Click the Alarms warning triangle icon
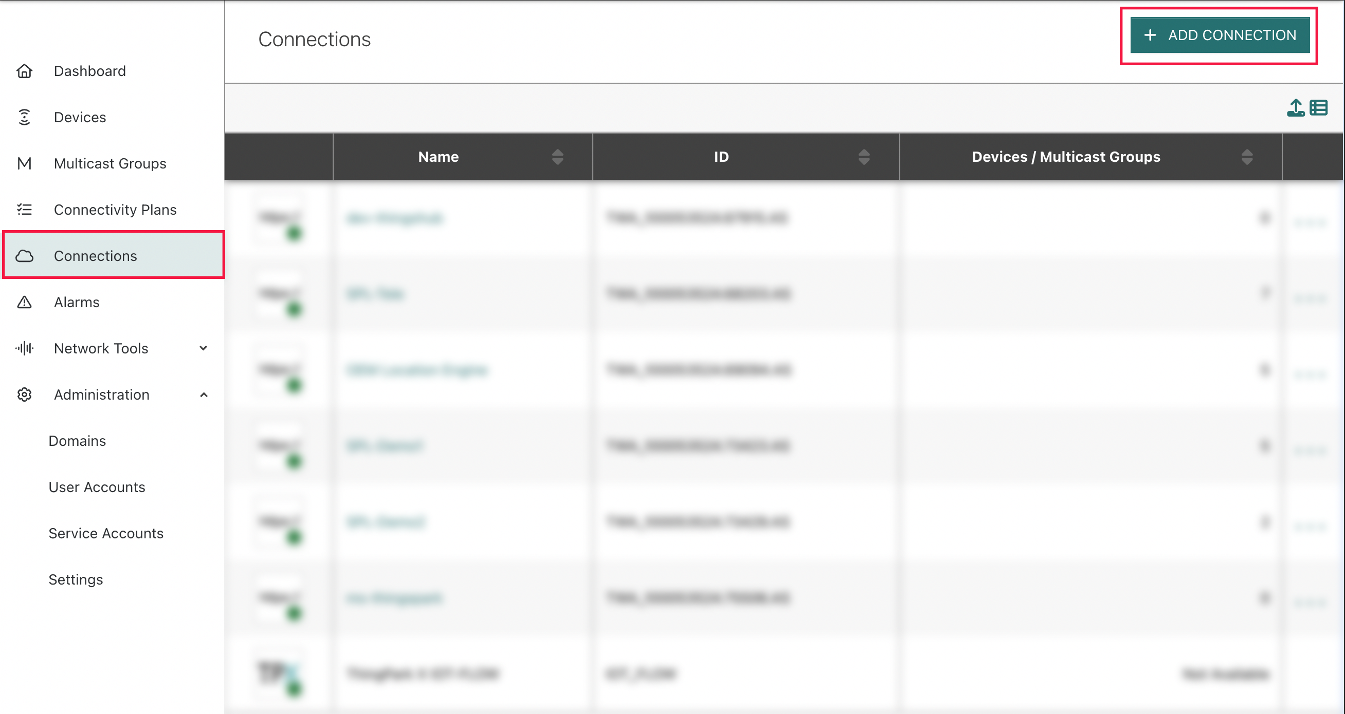Screen dimensions: 1345x714 [x=24, y=303]
